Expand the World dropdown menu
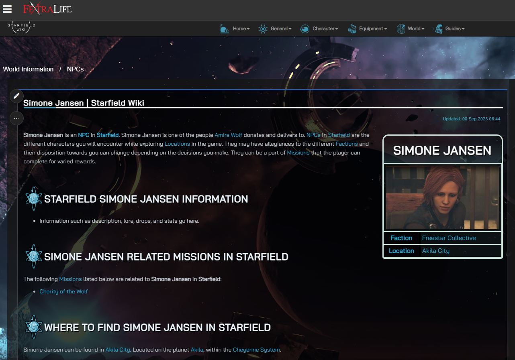This screenshot has width=515, height=360. tap(416, 29)
